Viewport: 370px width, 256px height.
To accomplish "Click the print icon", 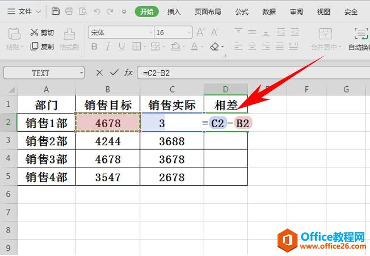I will 69,11.
